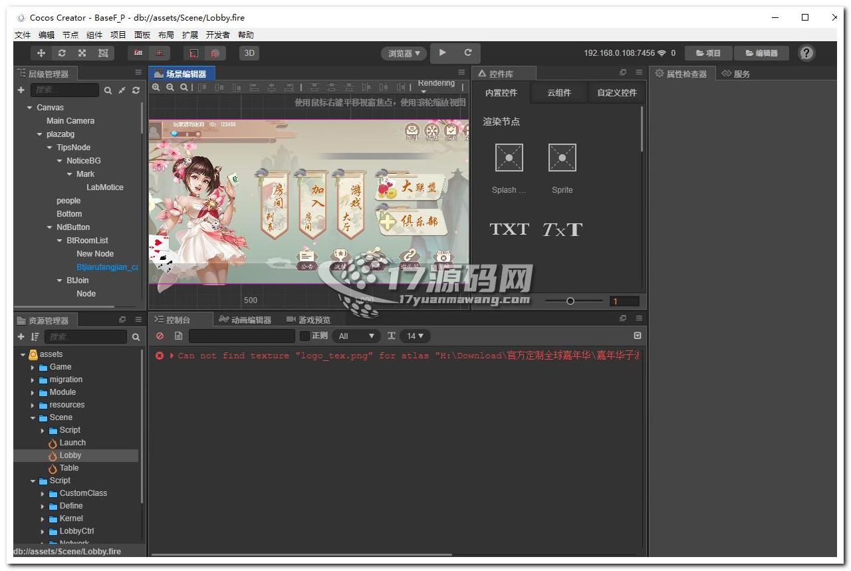
Task: Click the clear console icon
Action: pyautogui.click(x=160, y=336)
